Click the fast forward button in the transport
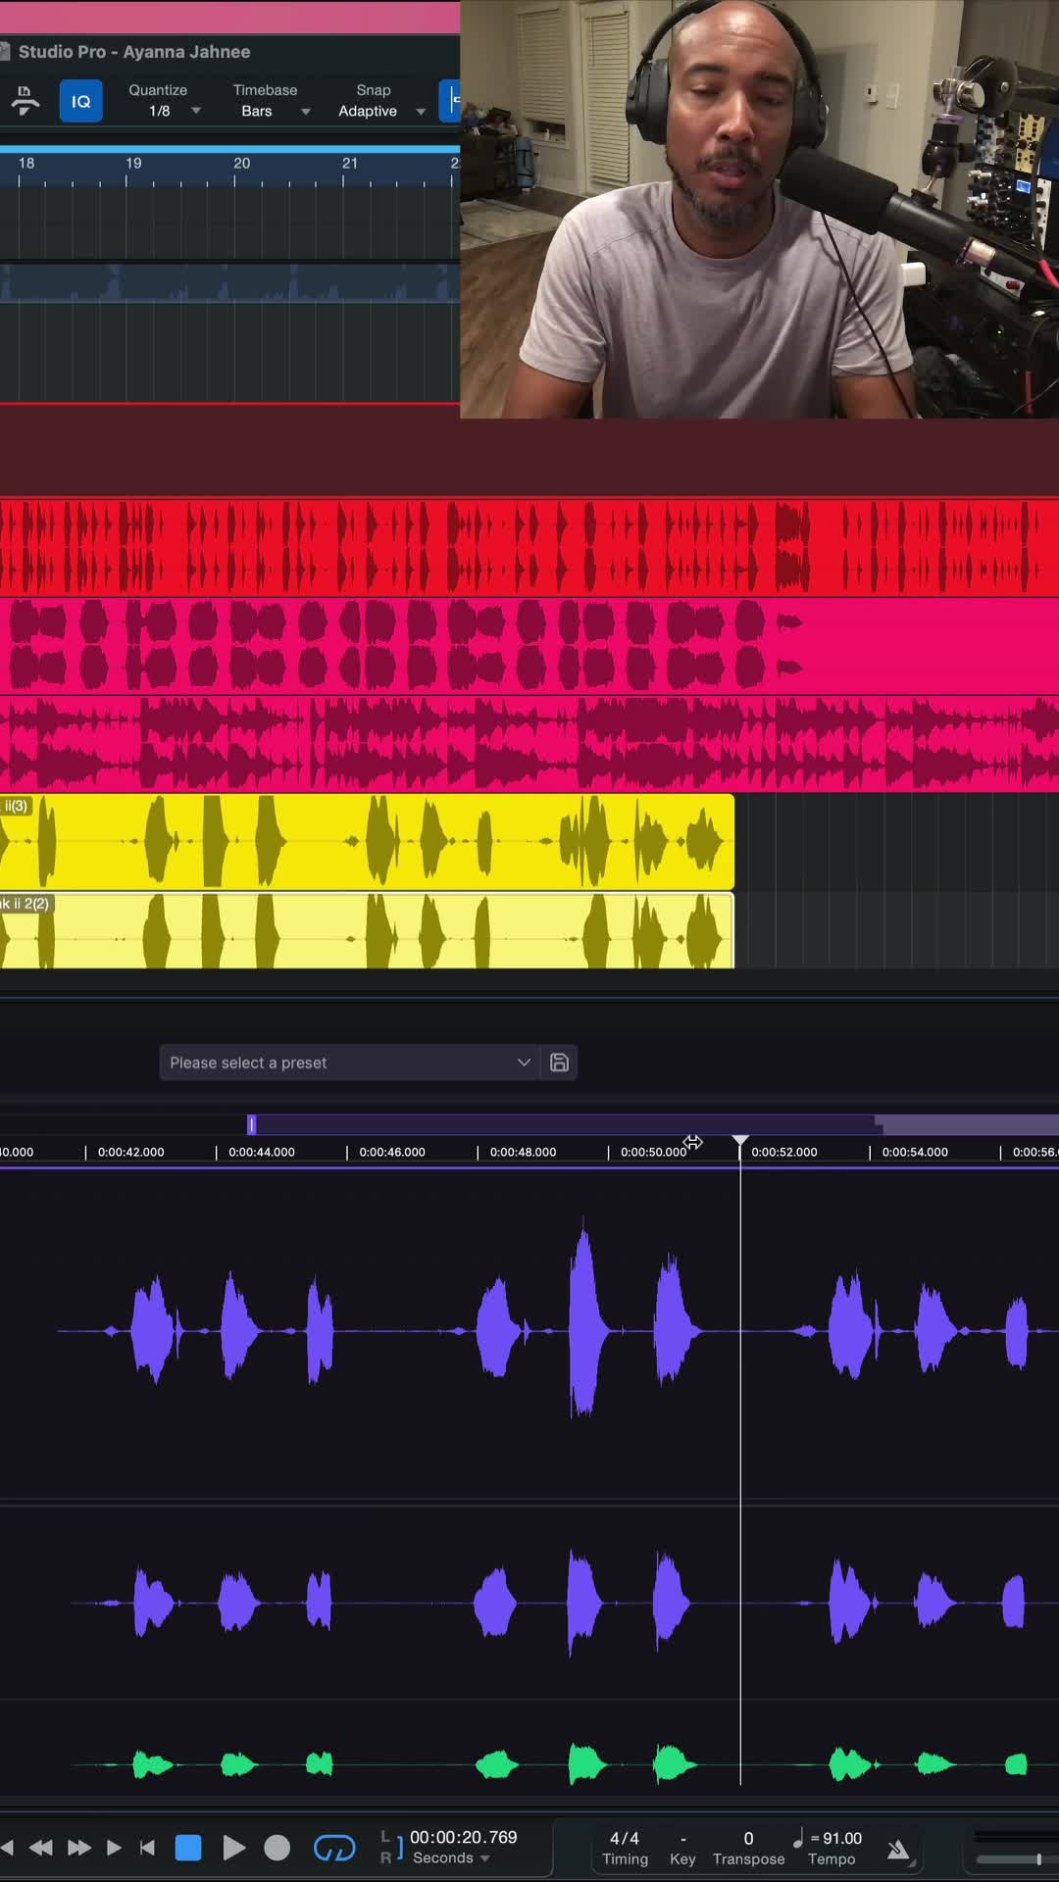The width and height of the screenshot is (1059, 1882). tap(79, 1848)
